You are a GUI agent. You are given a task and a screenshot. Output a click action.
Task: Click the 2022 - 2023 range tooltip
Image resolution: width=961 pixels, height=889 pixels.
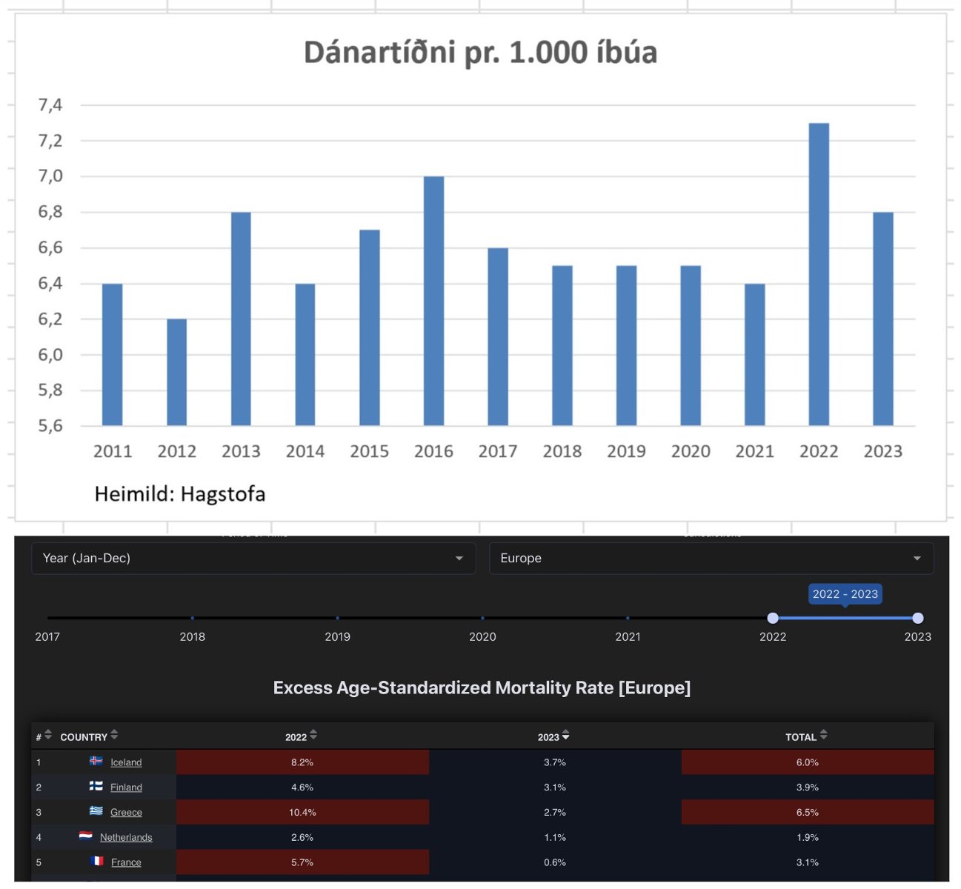point(845,594)
